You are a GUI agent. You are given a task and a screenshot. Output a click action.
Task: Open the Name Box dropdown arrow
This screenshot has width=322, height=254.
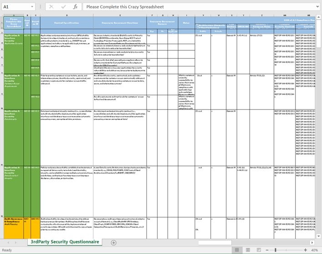click(32, 7)
